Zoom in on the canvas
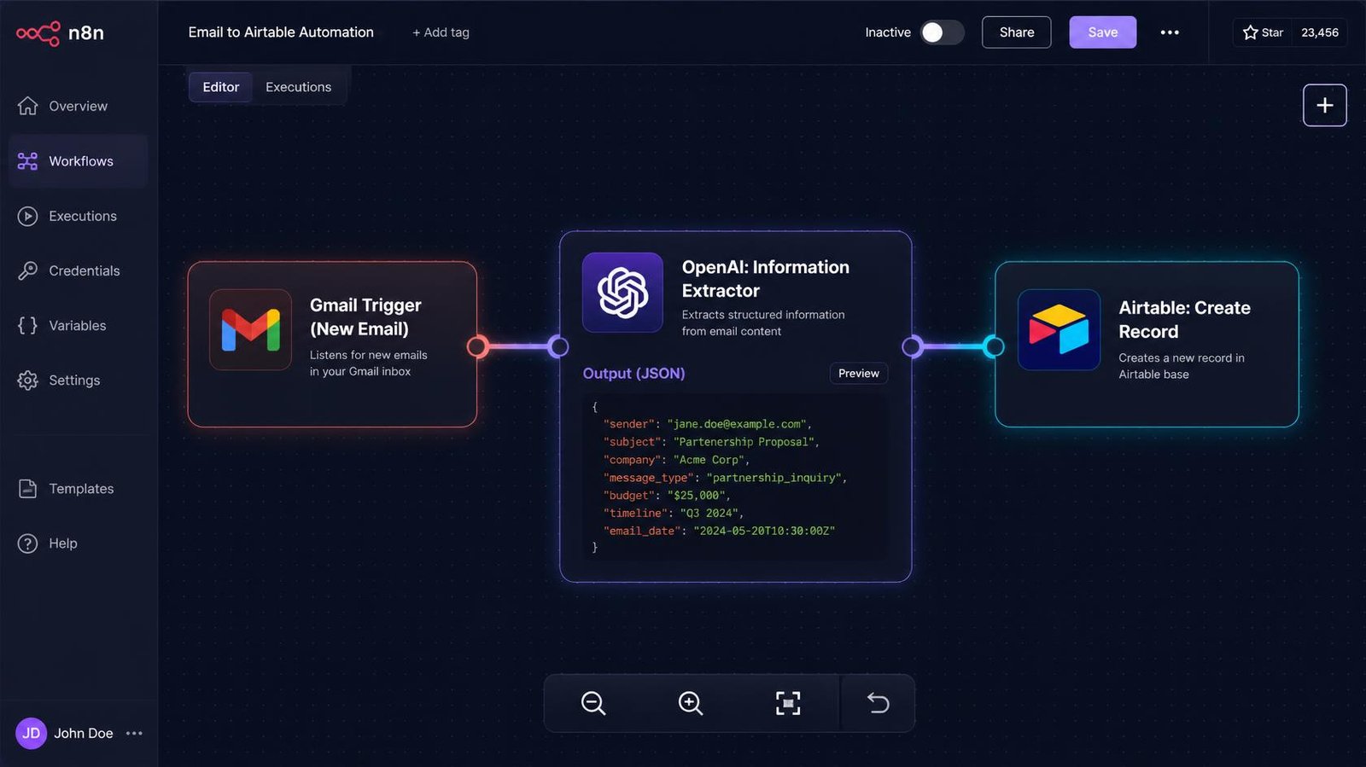This screenshot has height=767, width=1366. click(691, 703)
